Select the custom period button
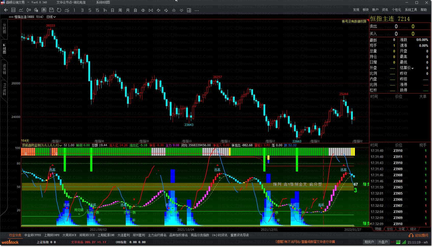Viewport: 433px width, 247px height. (135, 10)
